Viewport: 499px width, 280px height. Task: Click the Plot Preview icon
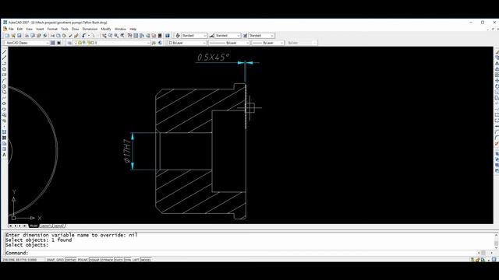[33, 36]
